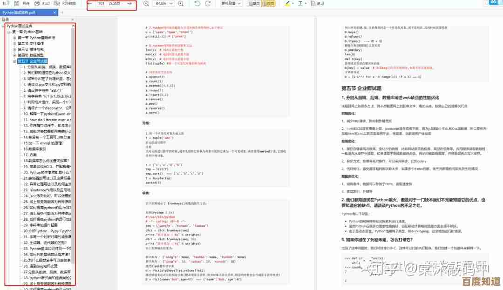Screen dimensions: 503x290
Task: Click the zoom out magnifier icon
Action: (146, 4)
